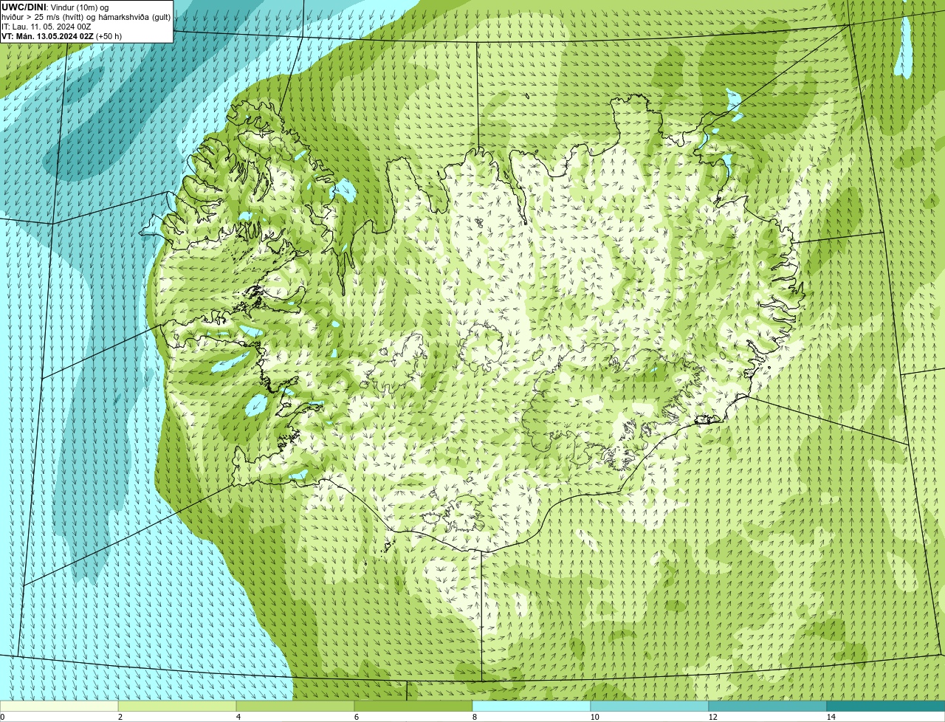This screenshot has height=722, width=945.
Task: Pick the 12–14 m/s teal legend swatch
Action: coord(768,706)
